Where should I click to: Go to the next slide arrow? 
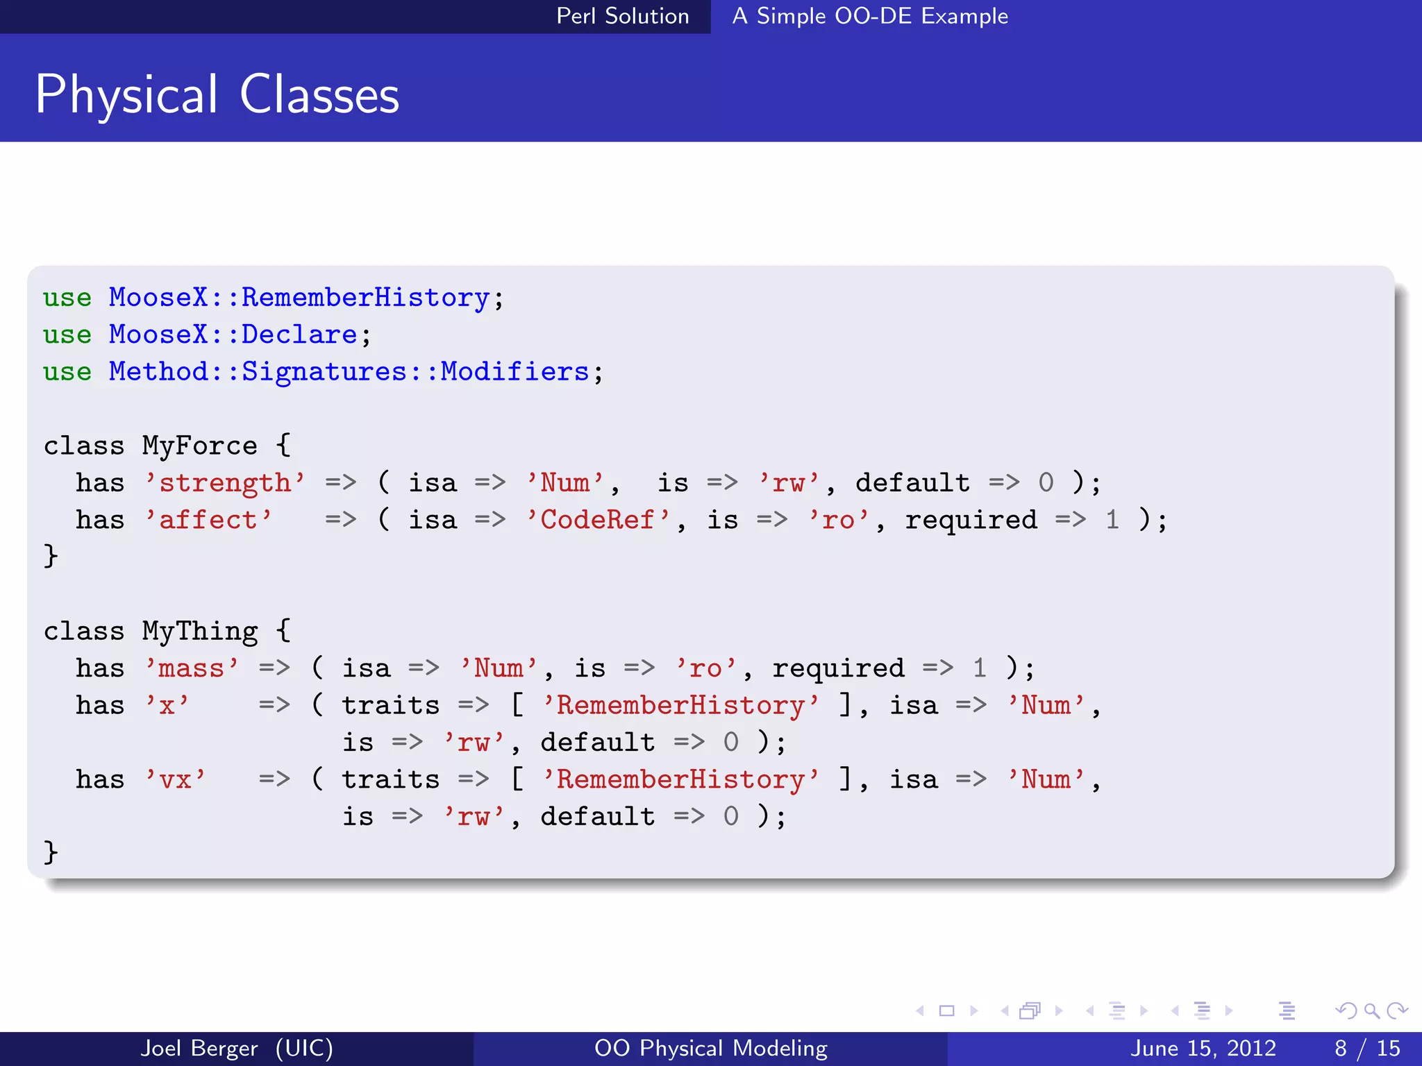point(973,1011)
